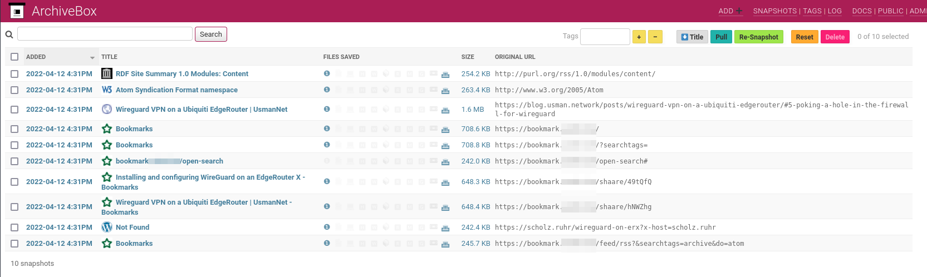The height and width of the screenshot is (277, 927).
Task: Click the yellow minus tag button
Action: [655, 37]
